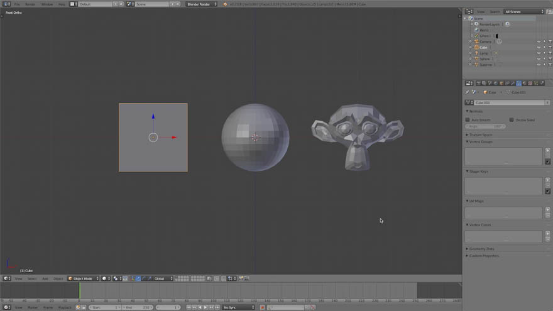
Task: Open the Particles properties tab
Action: [x=536, y=83]
